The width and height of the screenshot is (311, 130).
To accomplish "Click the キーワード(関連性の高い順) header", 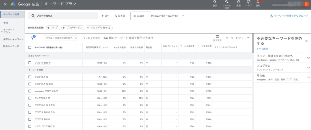I will pyautogui.click(x=49, y=47).
